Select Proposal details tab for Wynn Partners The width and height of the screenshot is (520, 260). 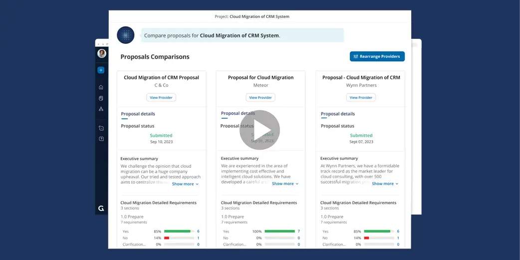pyautogui.click(x=338, y=114)
